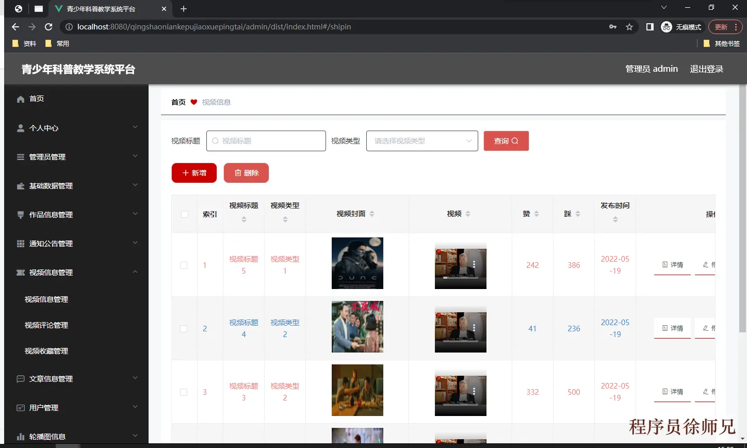The image size is (747, 448).
Task: Click the page vertical scrollbar
Action: click(x=743, y=209)
